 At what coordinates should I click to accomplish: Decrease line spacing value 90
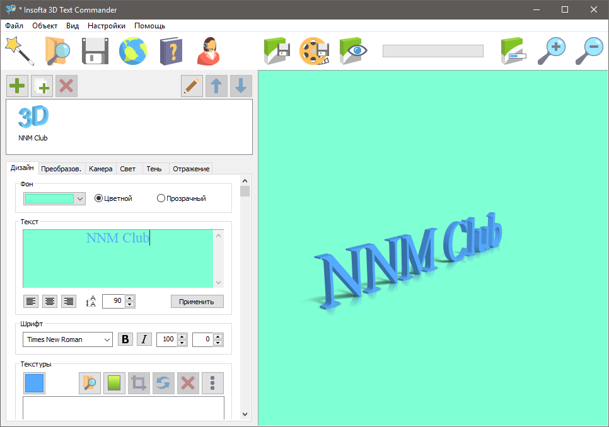[x=130, y=304]
